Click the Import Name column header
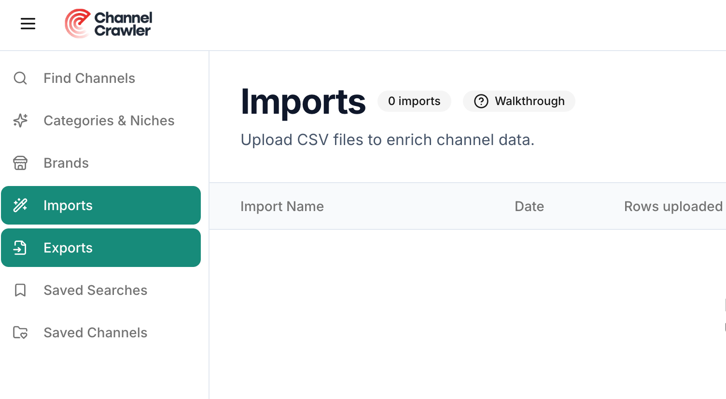Viewport: 726px width, 399px height. [282, 206]
